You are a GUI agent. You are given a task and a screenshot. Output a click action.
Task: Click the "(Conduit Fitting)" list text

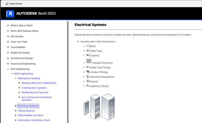click(x=98, y=72)
